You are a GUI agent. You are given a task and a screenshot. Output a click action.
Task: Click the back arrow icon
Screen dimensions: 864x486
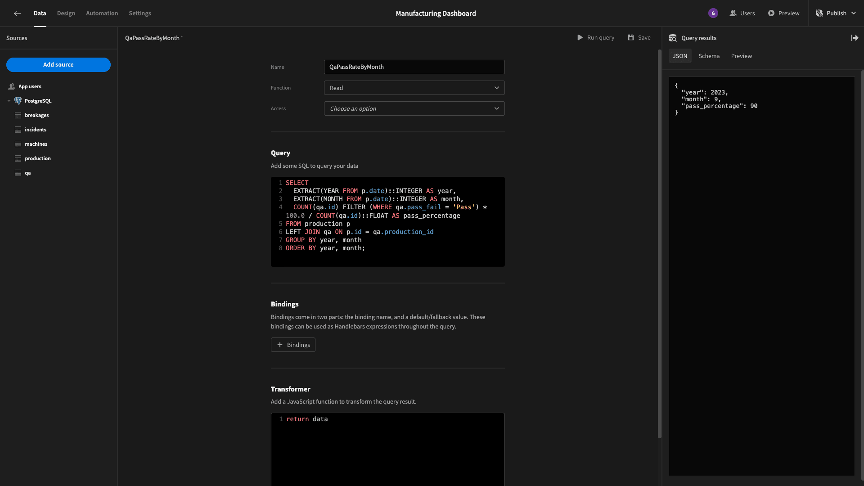pyautogui.click(x=17, y=13)
